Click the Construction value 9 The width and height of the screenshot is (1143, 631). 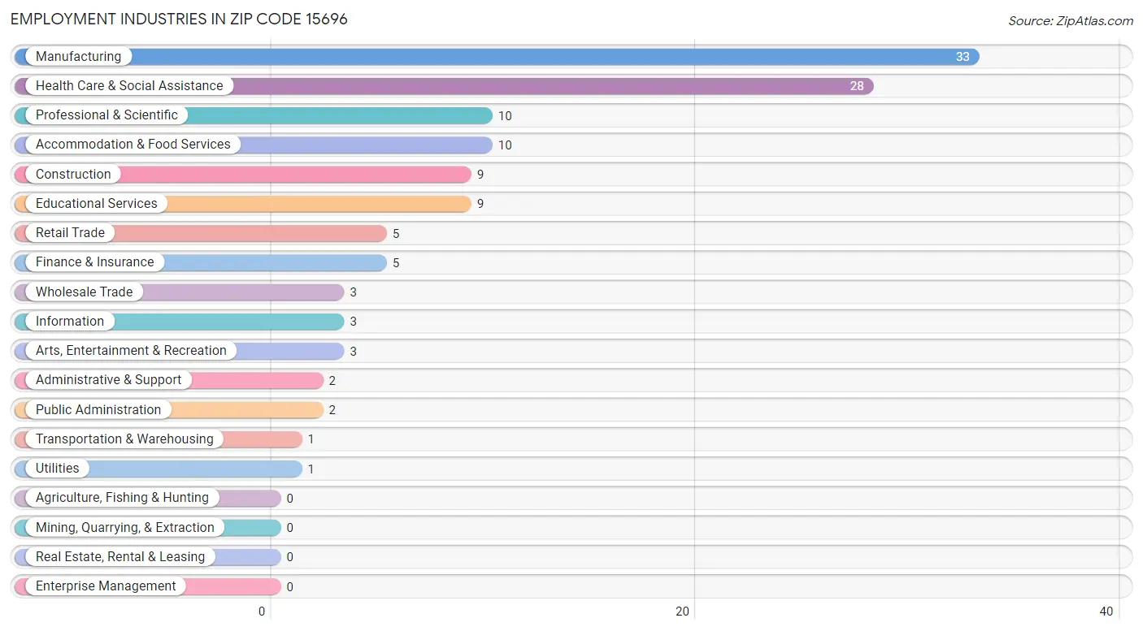pos(480,175)
